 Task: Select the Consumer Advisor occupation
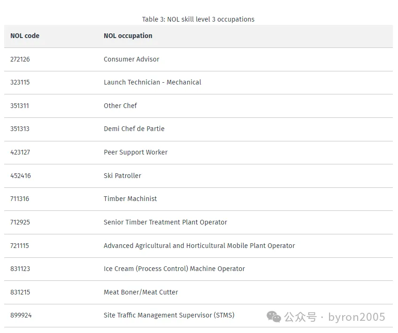click(x=131, y=59)
